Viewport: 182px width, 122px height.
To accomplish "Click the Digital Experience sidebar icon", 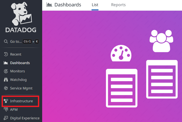I will [x=6, y=118].
